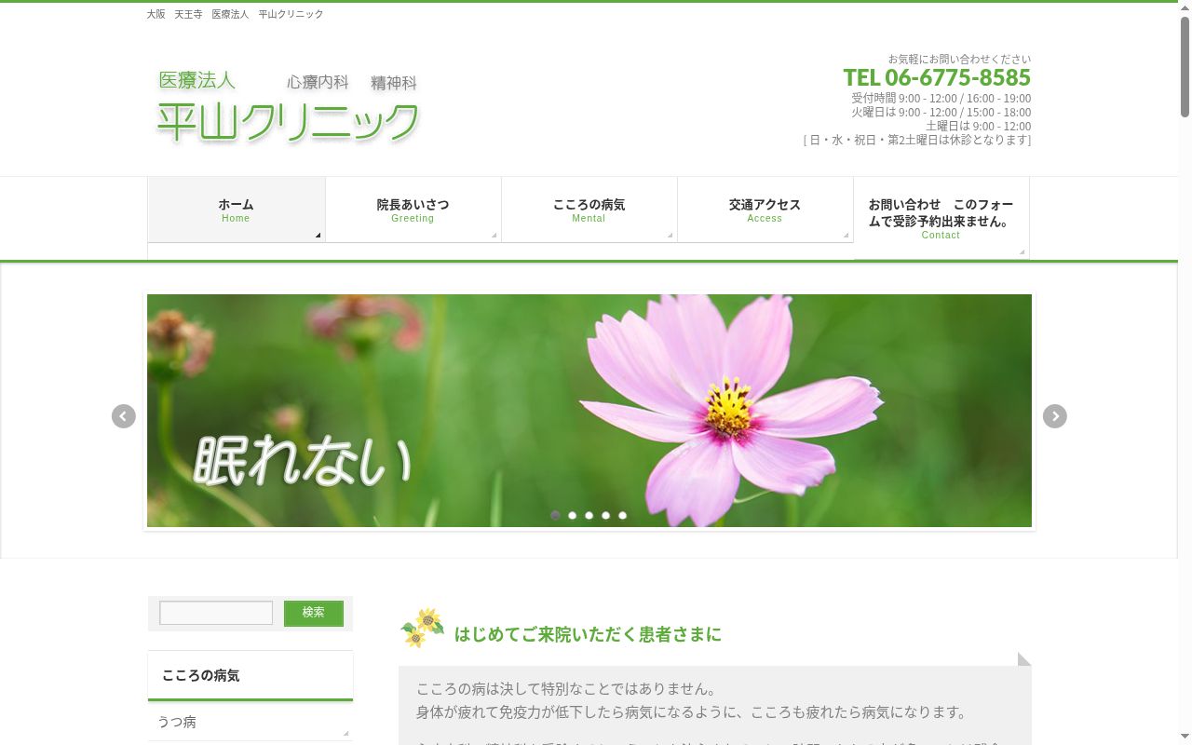This screenshot has width=1192, height=745.
Task: Open the こころの病気 Mental menu
Action: coord(589,210)
